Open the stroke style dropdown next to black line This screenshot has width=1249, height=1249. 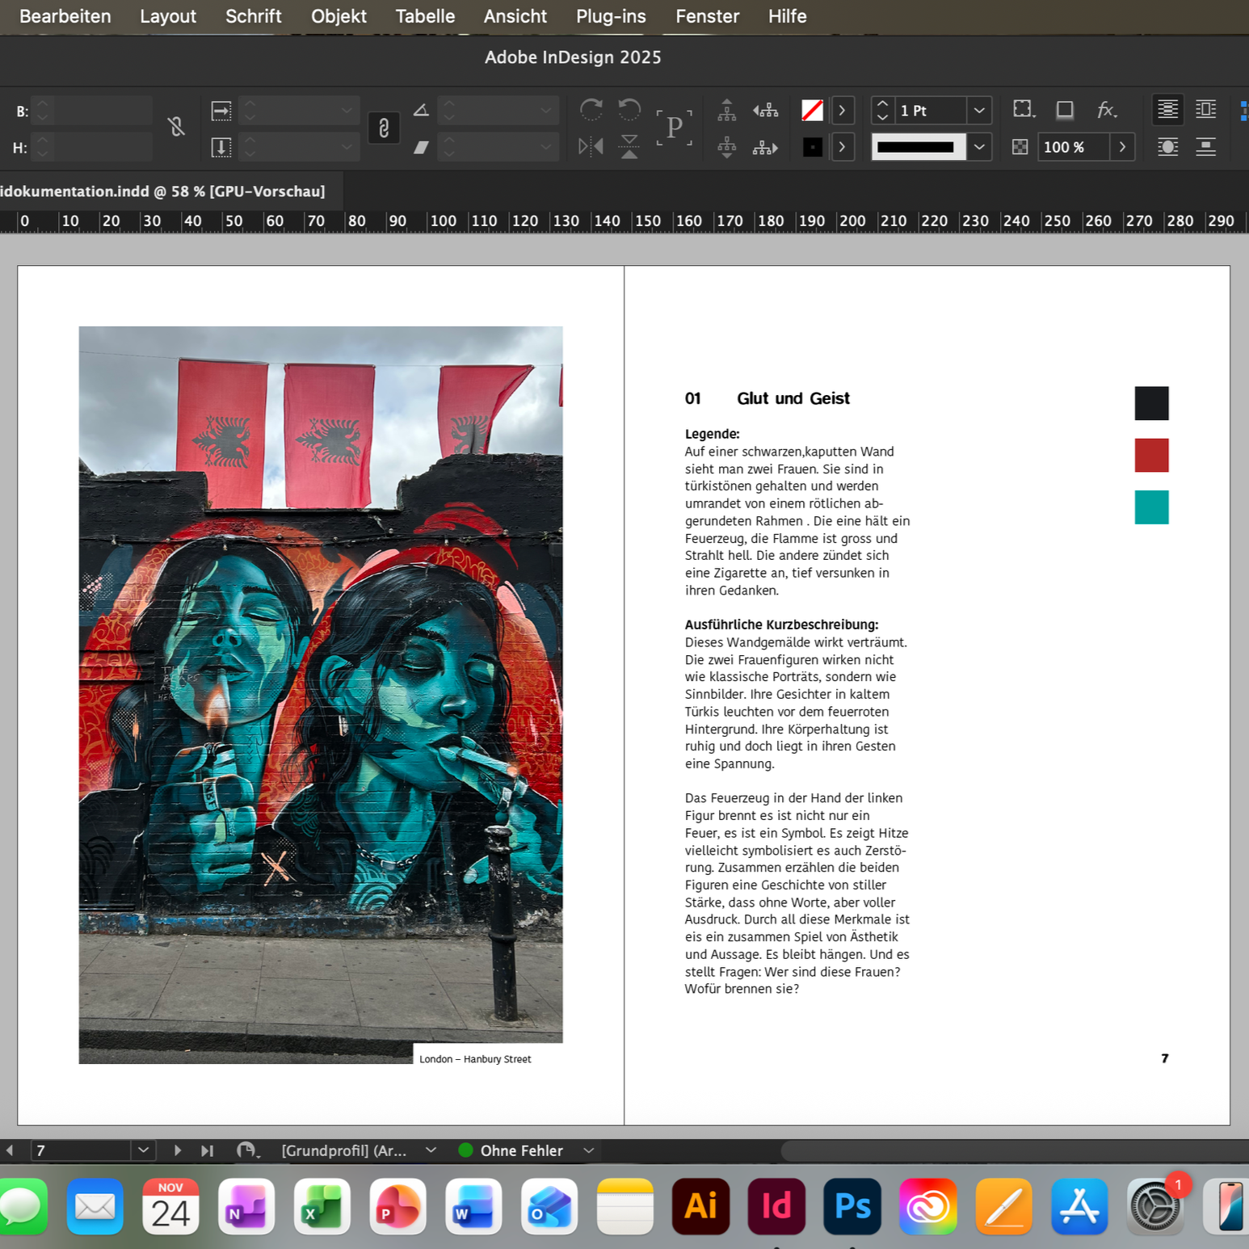coord(978,147)
